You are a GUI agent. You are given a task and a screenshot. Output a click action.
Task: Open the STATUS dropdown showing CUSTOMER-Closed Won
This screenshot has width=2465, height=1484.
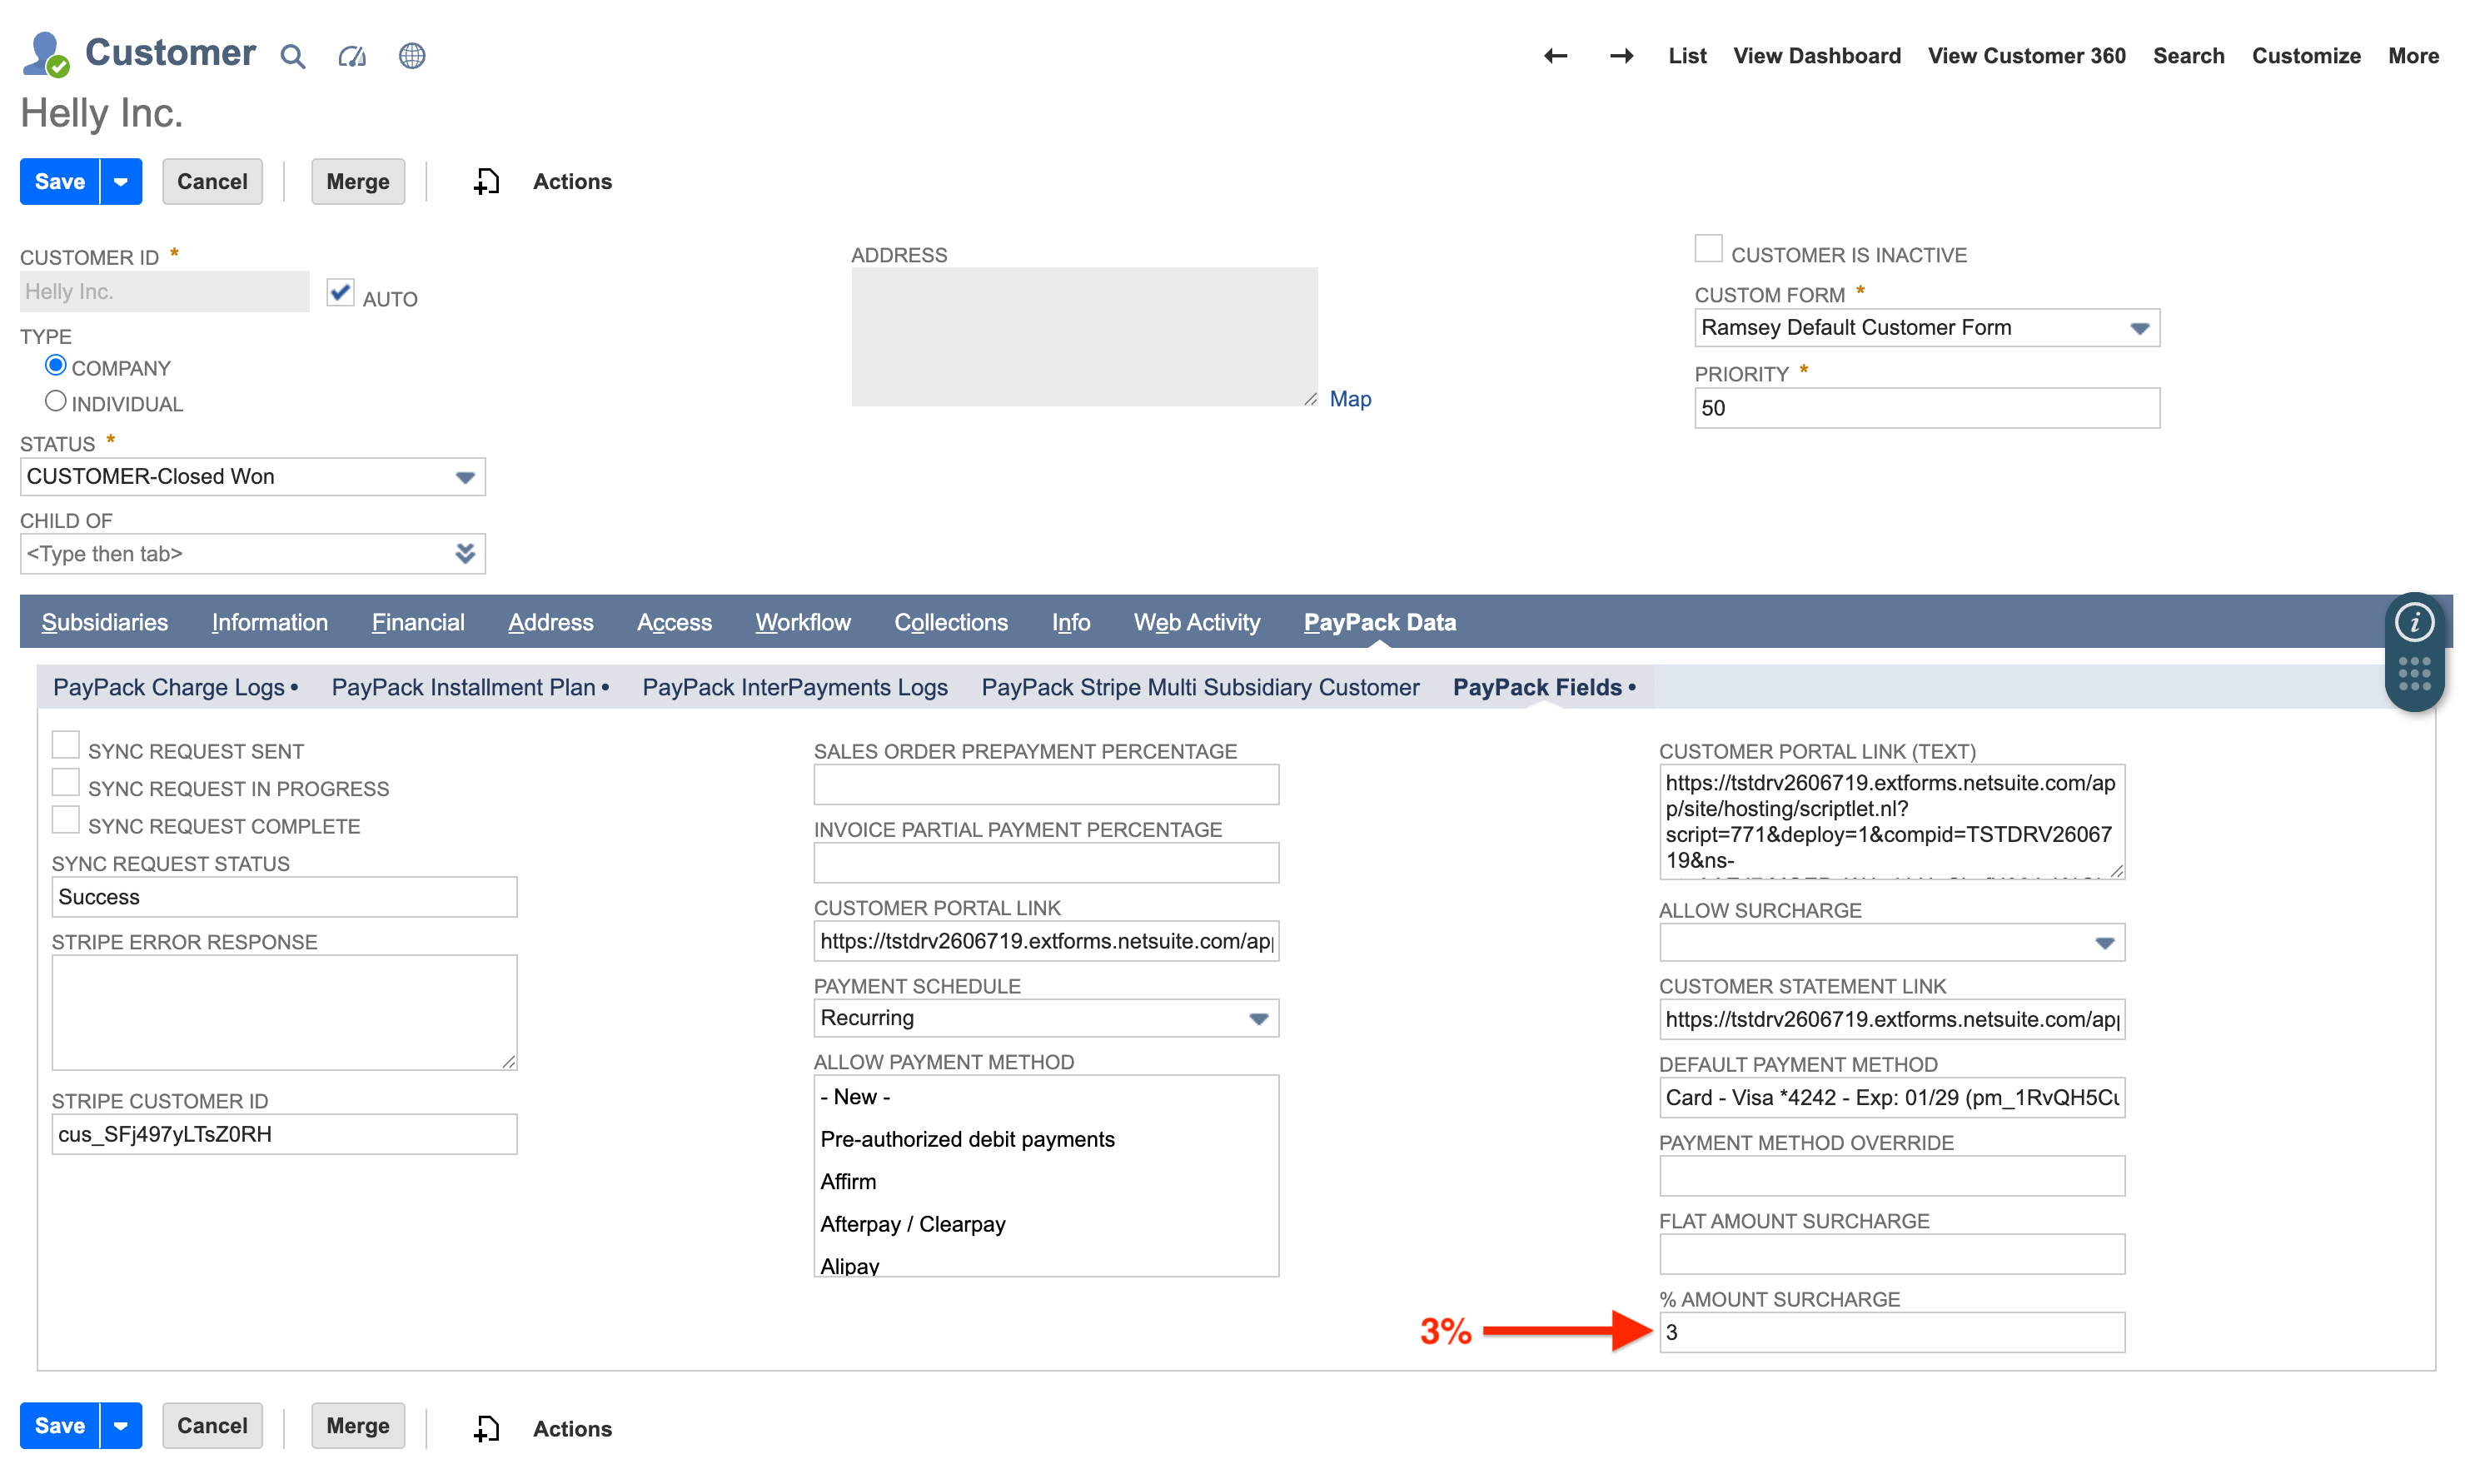point(464,477)
